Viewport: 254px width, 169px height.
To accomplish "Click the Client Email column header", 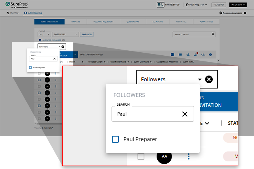I will [188, 62].
